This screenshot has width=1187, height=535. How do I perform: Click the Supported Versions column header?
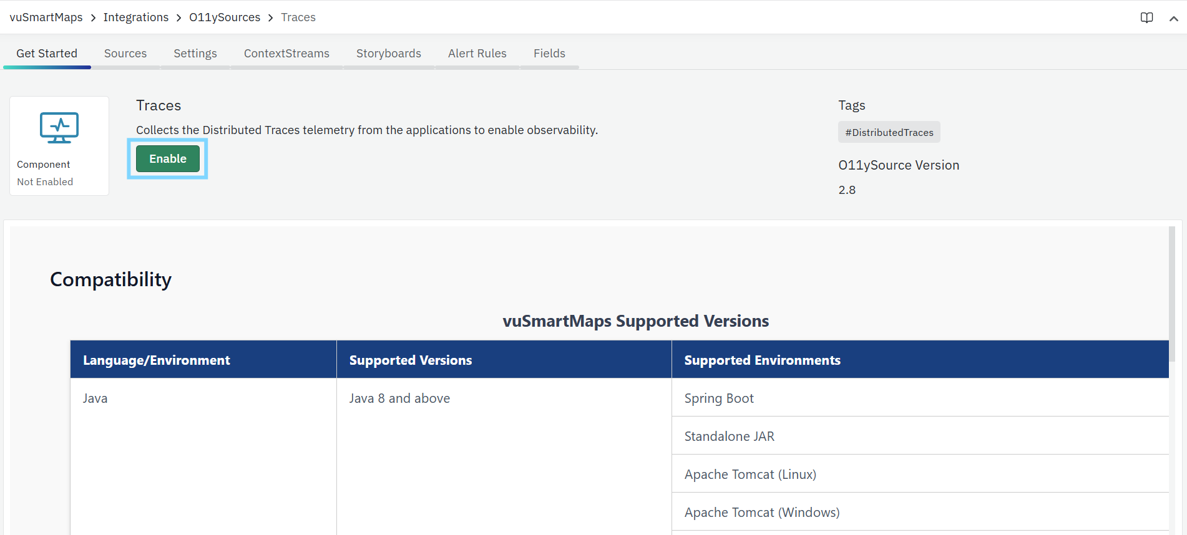[411, 360]
